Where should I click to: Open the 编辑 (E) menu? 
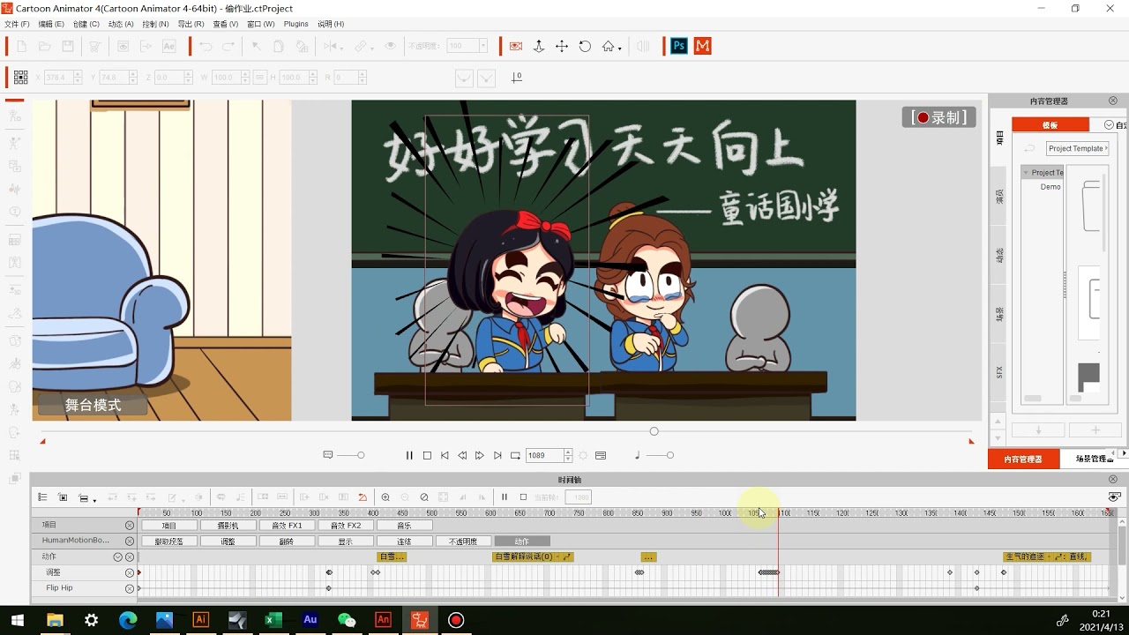50,24
